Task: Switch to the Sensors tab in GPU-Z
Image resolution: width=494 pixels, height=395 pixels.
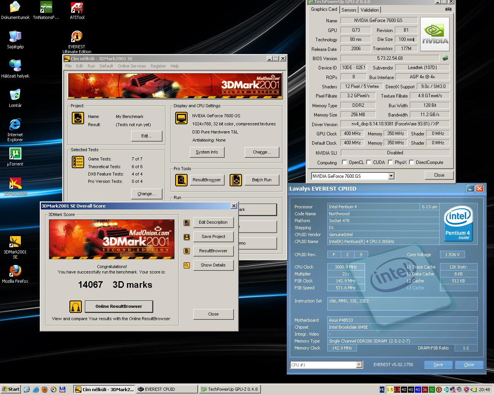Action: (x=349, y=10)
